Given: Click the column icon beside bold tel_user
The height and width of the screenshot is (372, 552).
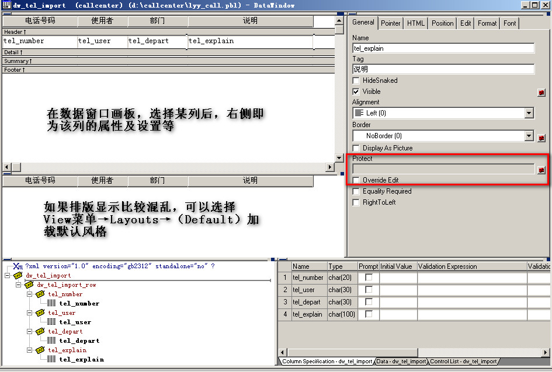Looking at the screenshot, I should pos(51,322).
